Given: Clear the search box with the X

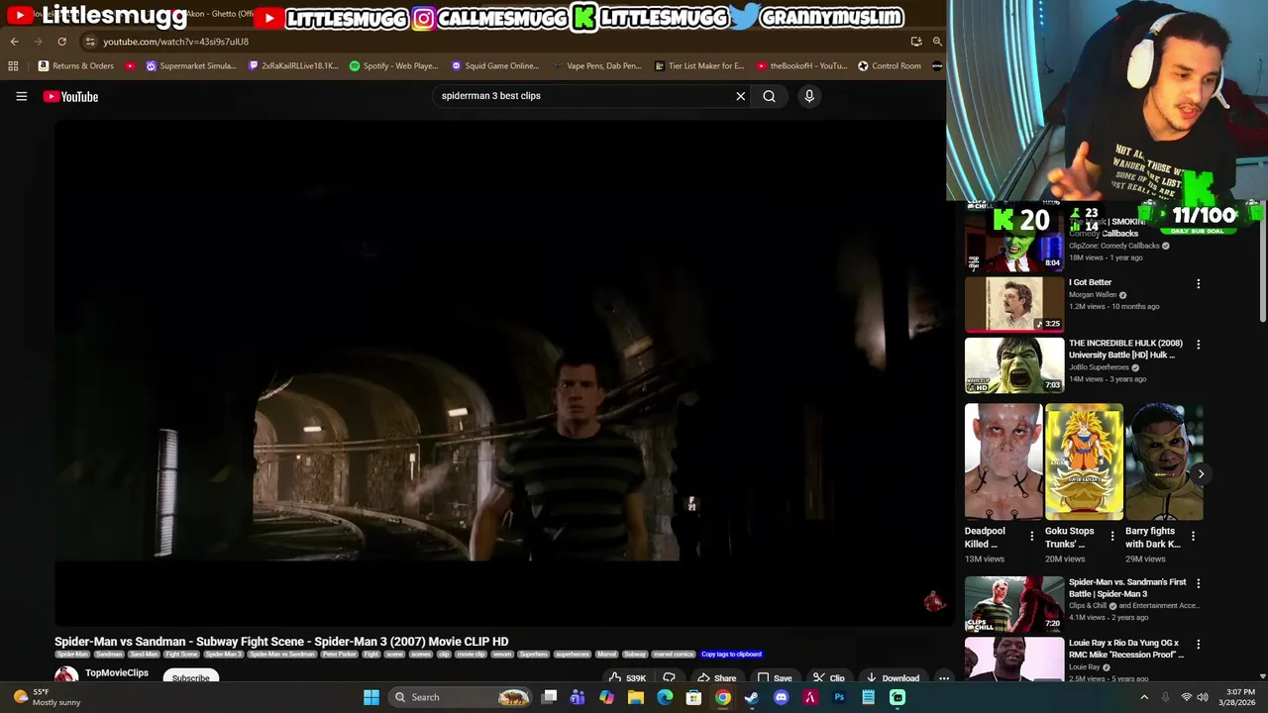Looking at the screenshot, I should click(740, 96).
